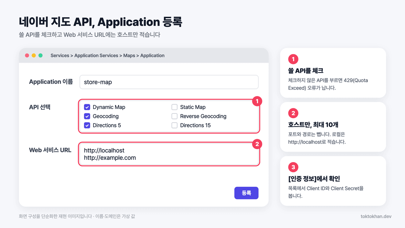The height and width of the screenshot is (228, 405).
Task: Enable the Directions 15 checkbox
Action: 175,125
